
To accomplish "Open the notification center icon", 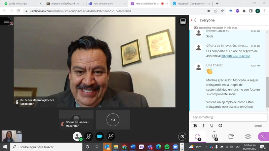I will tap(262, 147).
